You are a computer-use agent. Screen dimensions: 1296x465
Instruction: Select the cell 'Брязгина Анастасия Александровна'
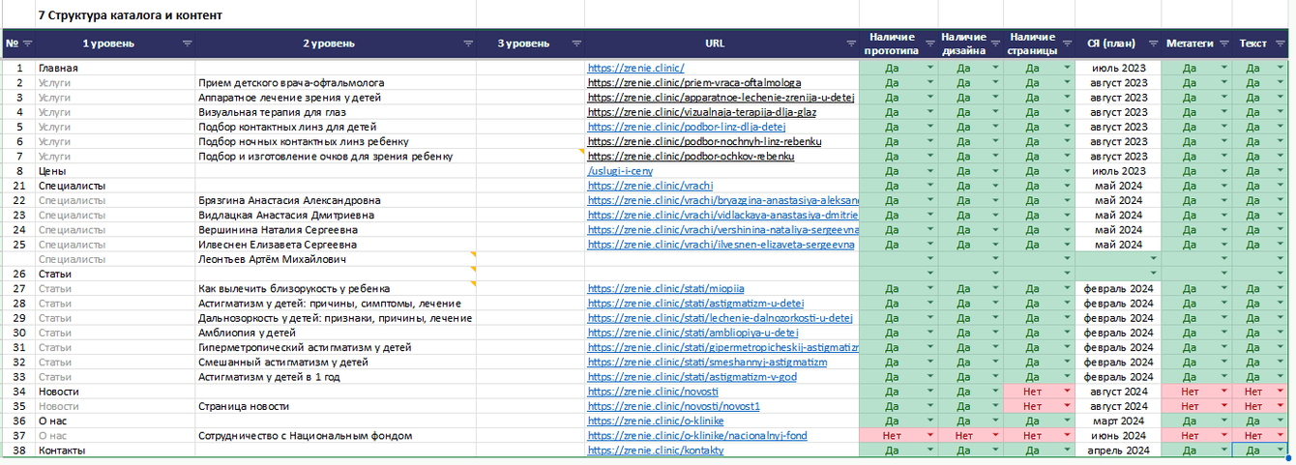click(x=336, y=200)
